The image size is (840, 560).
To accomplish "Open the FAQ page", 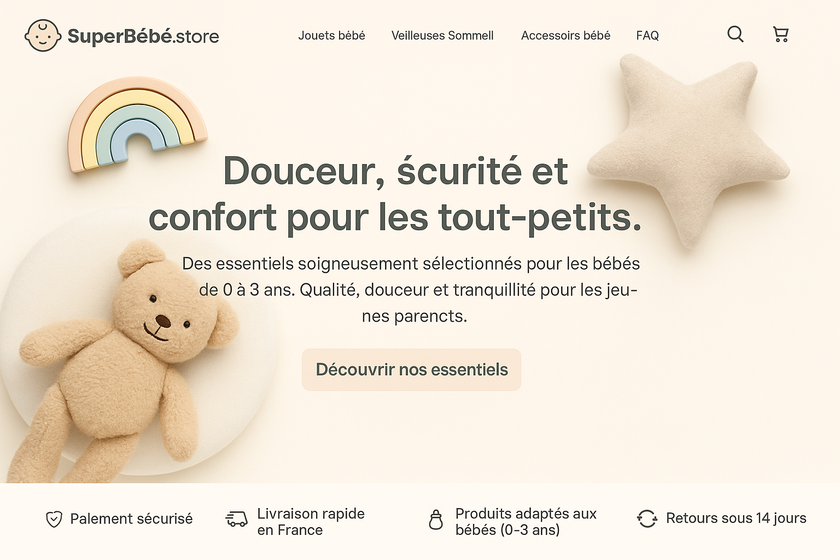I will [x=647, y=36].
